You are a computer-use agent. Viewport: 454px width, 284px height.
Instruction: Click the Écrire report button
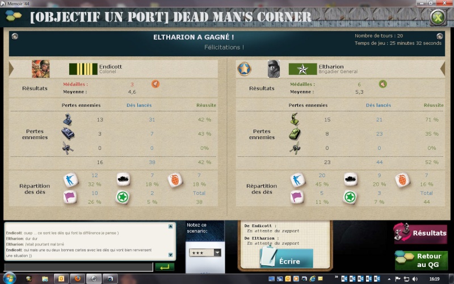click(x=287, y=258)
